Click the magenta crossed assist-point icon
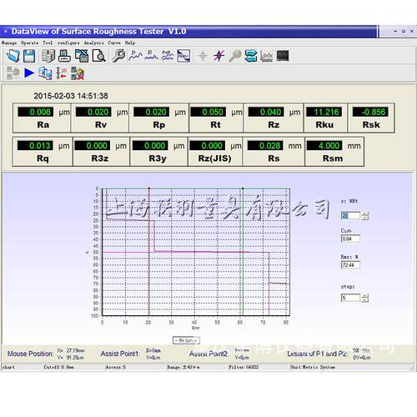The height and width of the screenshot is (417, 417). [x=219, y=56]
